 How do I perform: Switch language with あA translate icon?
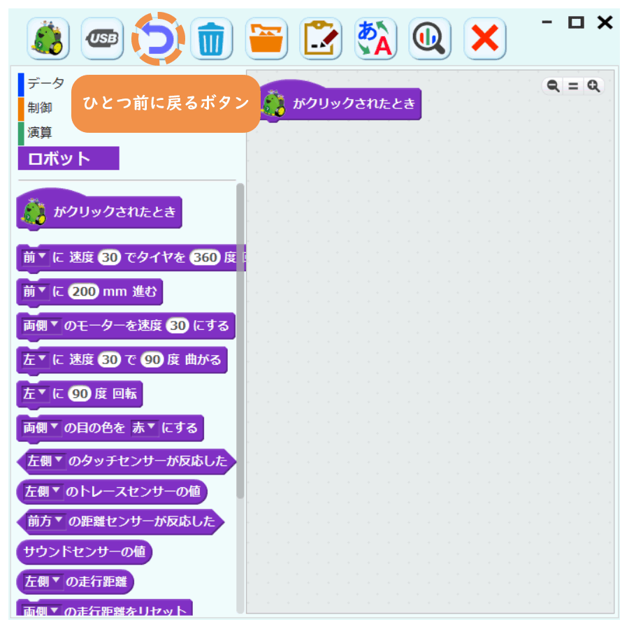(375, 38)
